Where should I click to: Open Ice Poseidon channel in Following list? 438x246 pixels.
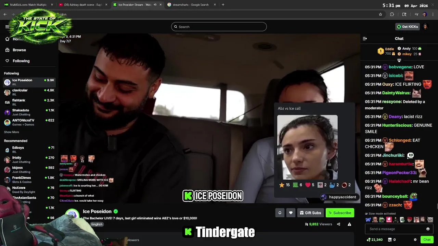(x=29, y=82)
